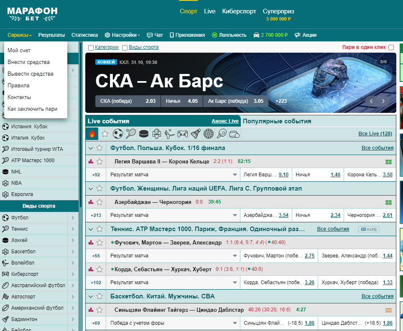Switch to Популярные события tab
Screen dimensions: 403x331
[277, 121]
